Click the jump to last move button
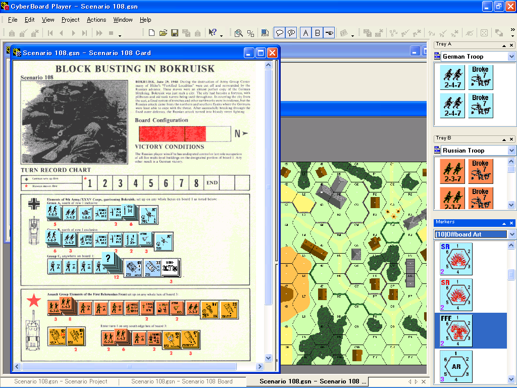The width and height of the screenshot is (517, 388). tap(85, 33)
